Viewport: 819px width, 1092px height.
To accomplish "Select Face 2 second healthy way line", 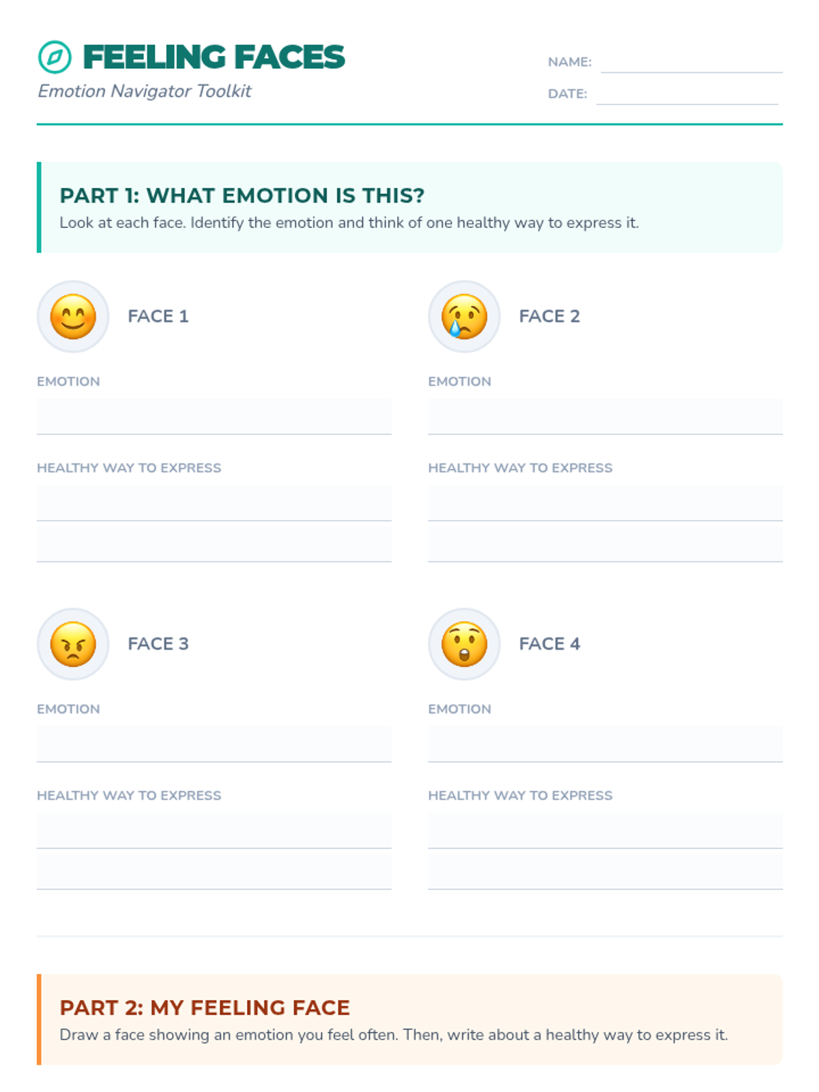I will coord(605,544).
